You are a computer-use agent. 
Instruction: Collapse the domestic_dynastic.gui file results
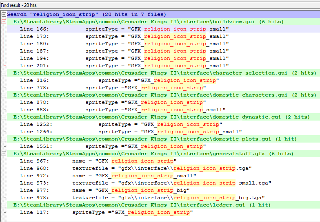pos(4,117)
